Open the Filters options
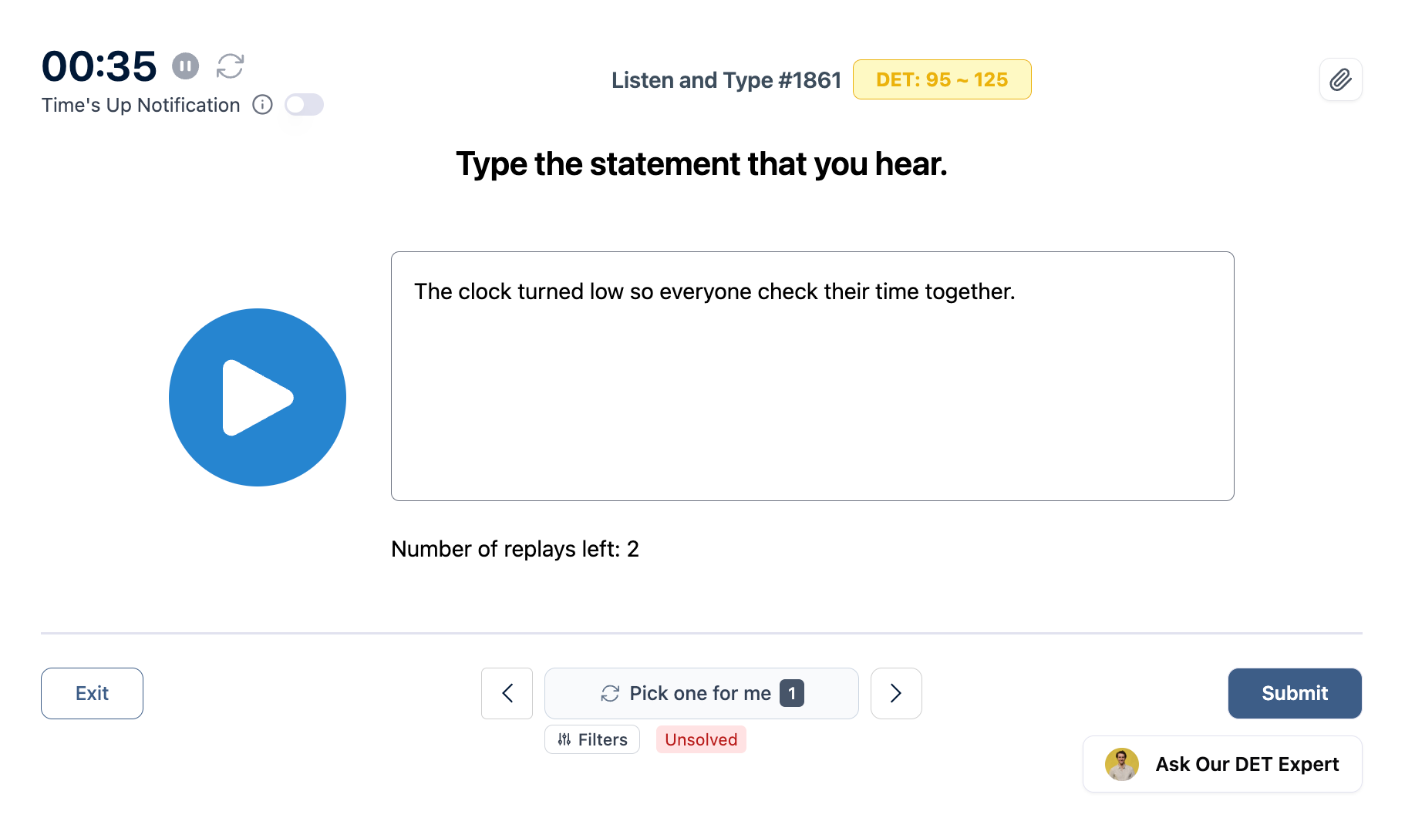Screen dimensions: 1405x828 point(592,739)
